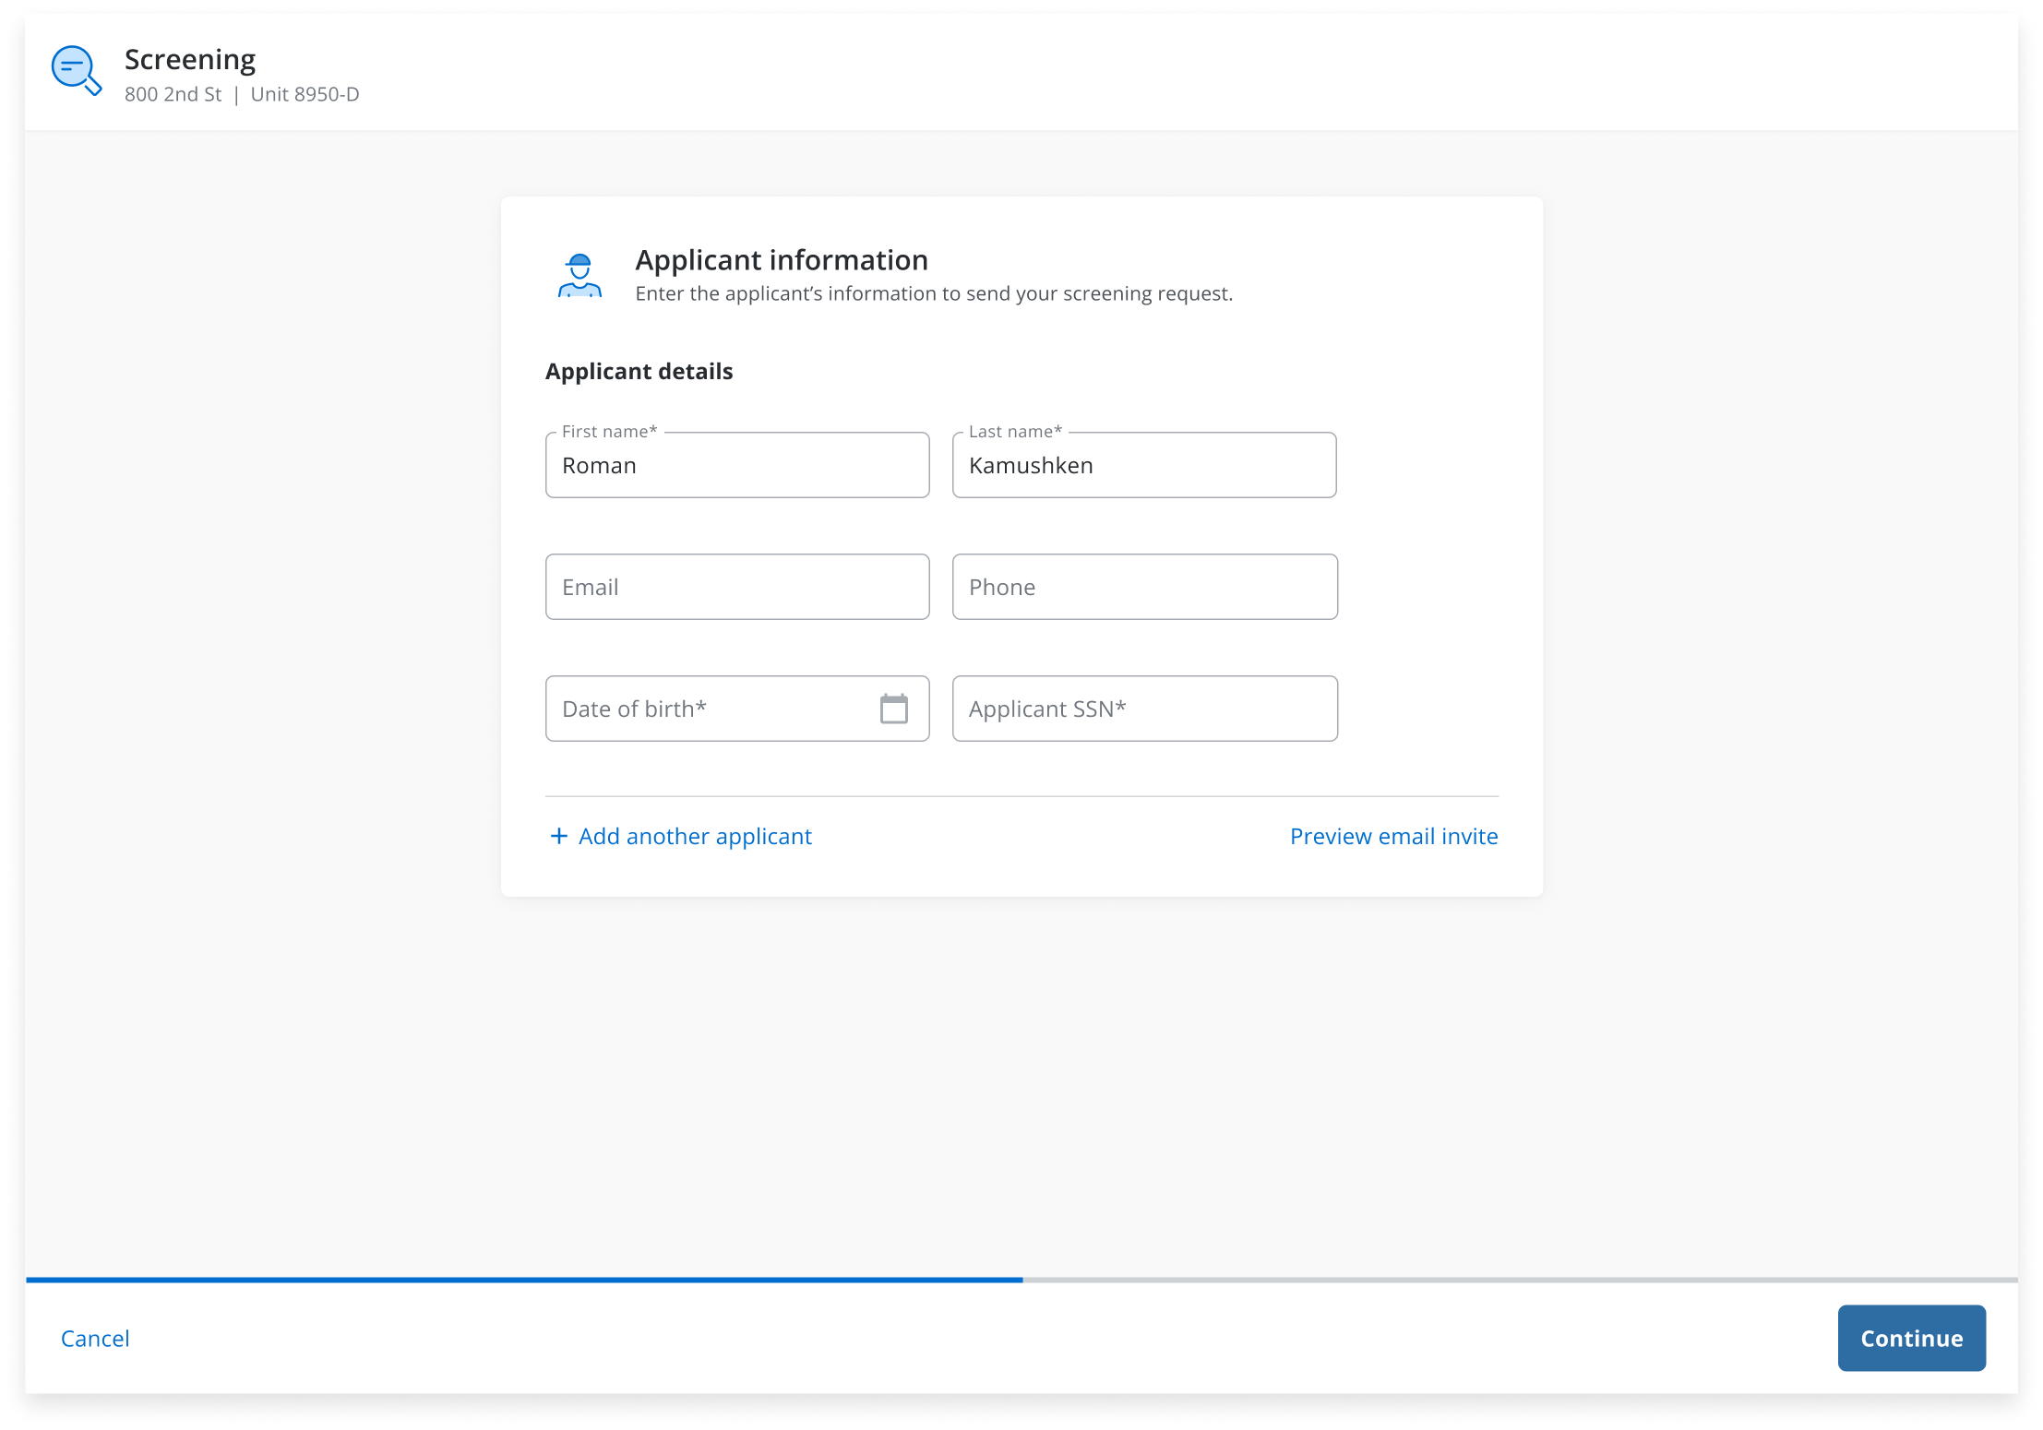Open the Preview email invite link

pos(1393,837)
